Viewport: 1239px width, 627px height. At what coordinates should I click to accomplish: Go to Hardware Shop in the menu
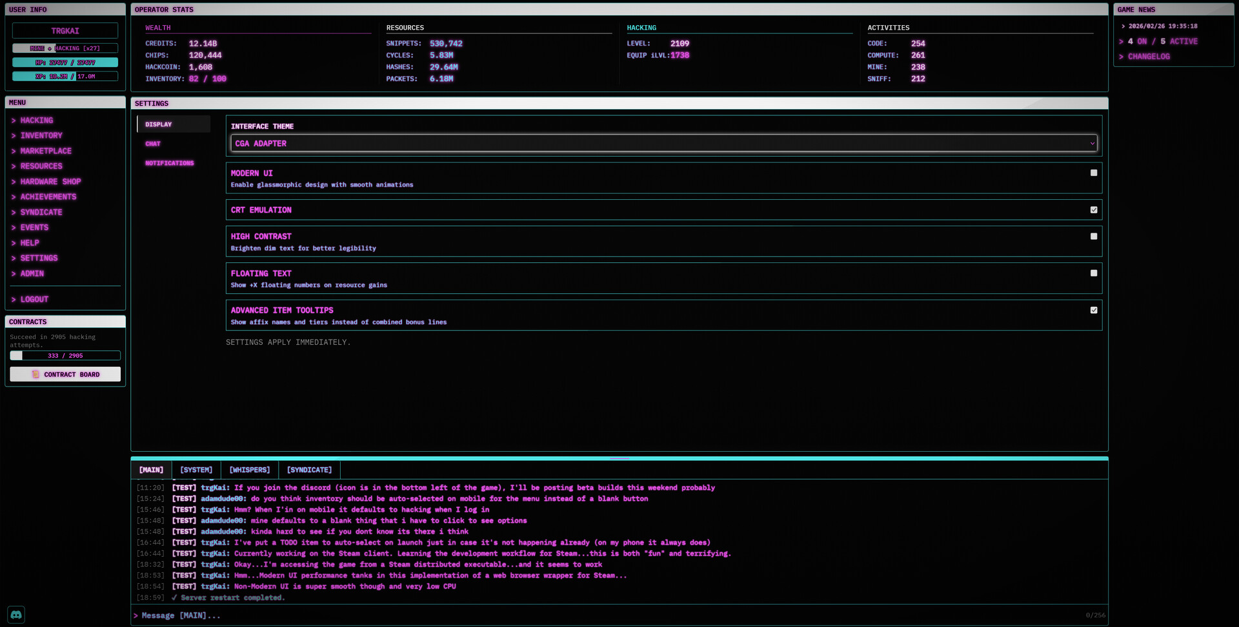point(50,182)
